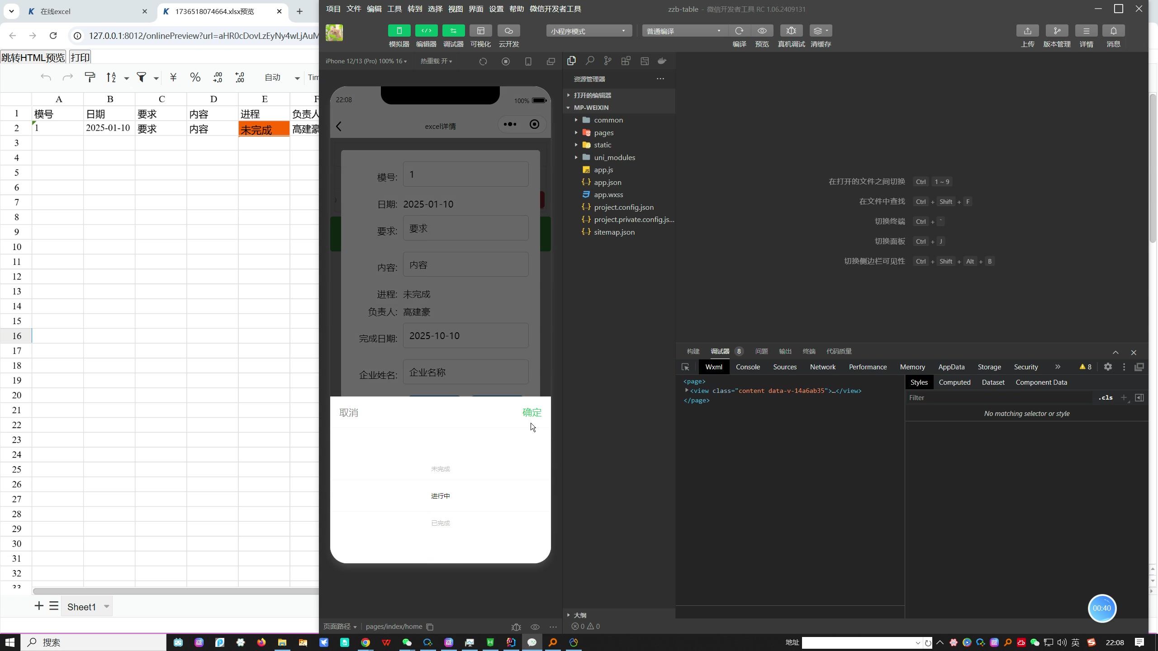Toggle the .cls class editor
Screen dimensions: 1158x651
pyautogui.click(x=1106, y=398)
